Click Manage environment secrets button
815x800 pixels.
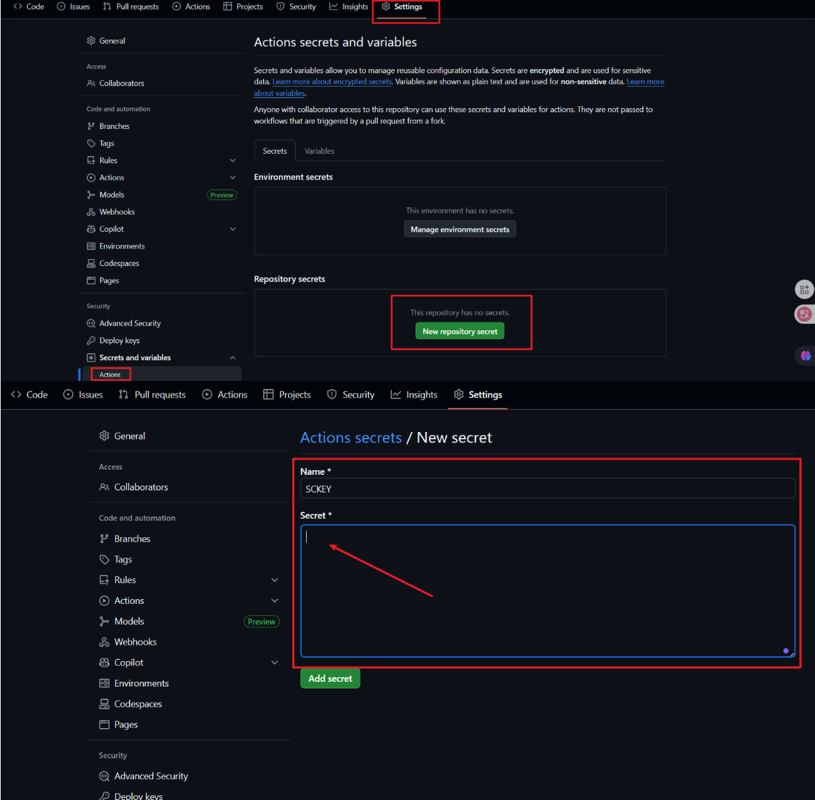[460, 229]
